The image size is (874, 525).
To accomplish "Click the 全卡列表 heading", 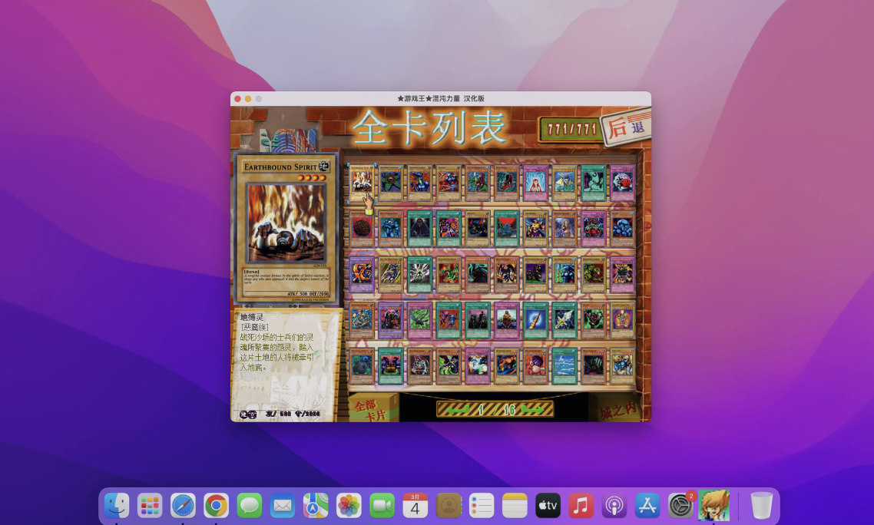I will click(430, 127).
